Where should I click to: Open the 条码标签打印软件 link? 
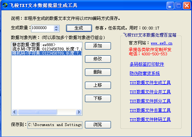pos(147,64)
